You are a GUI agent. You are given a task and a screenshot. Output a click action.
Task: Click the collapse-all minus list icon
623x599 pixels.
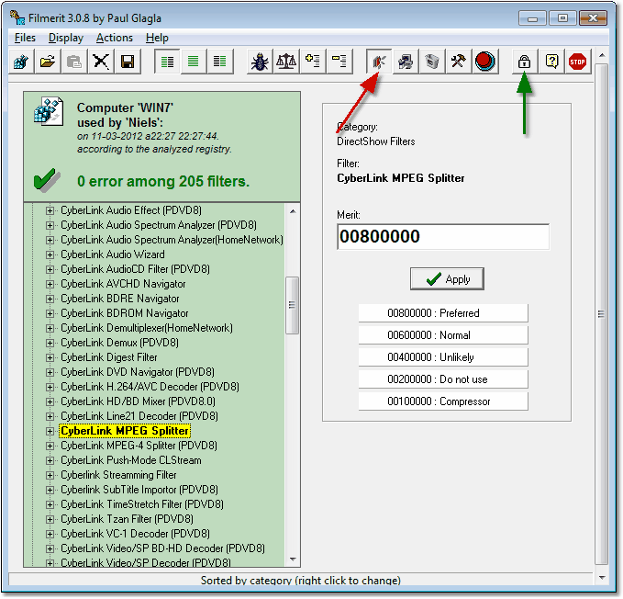point(339,62)
